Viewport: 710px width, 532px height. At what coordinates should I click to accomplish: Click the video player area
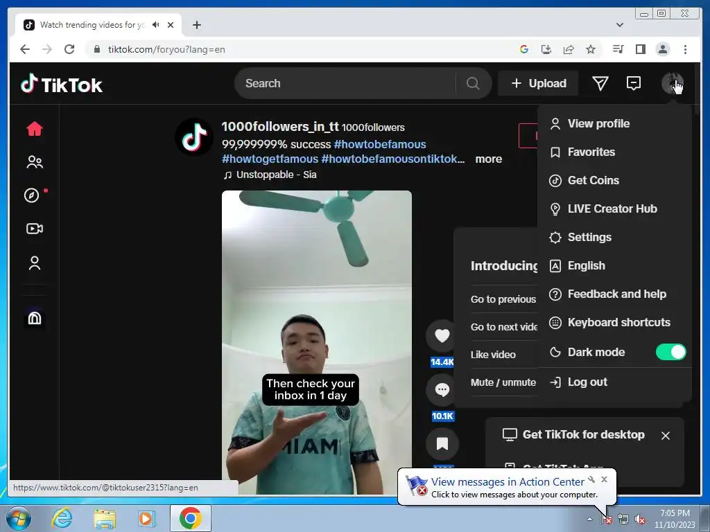pyautogui.click(x=316, y=342)
